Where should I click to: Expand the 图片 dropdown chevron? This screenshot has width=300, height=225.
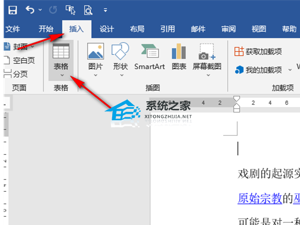(x=95, y=75)
